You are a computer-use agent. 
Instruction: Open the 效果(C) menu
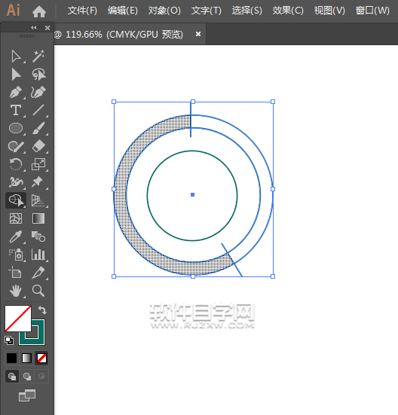click(288, 11)
